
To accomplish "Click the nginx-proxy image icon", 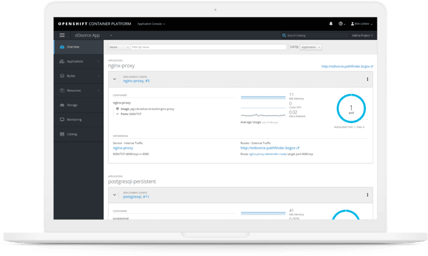I will coord(117,109).
